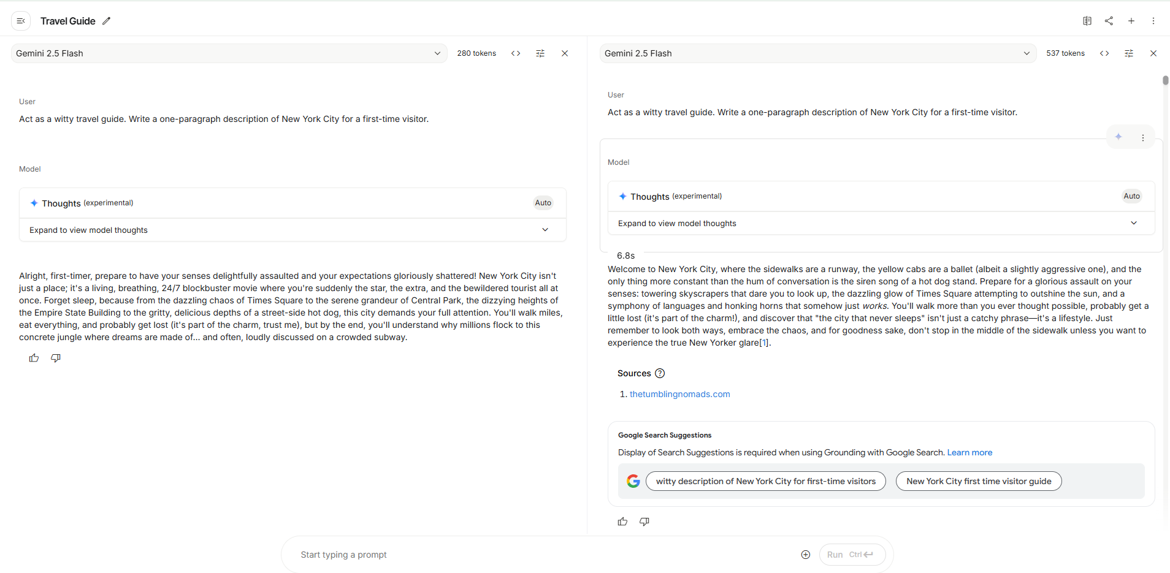
Task: Click the plus icon for a new prompt
Action: click(1131, 21)
